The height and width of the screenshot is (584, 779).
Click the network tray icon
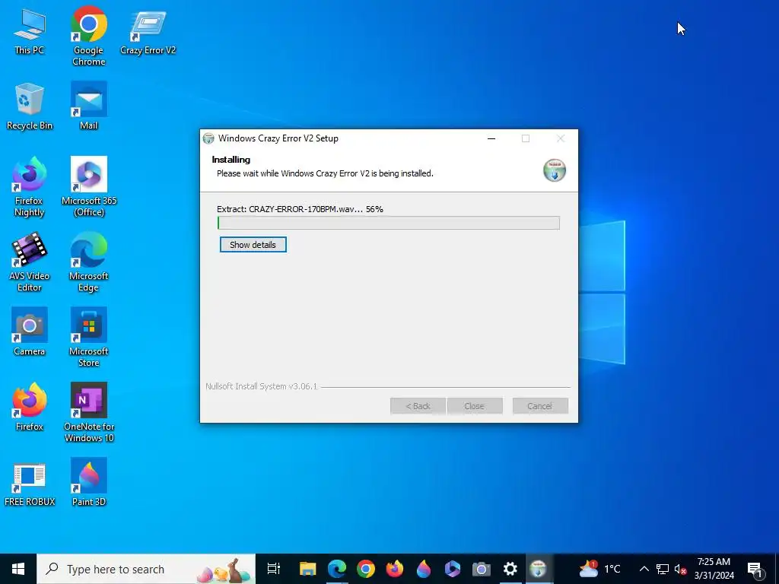663,569
